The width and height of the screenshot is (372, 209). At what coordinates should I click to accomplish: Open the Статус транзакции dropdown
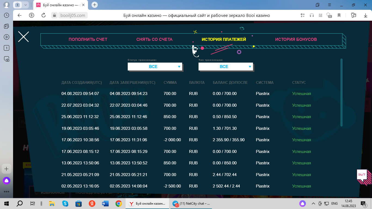[x=155, y=67]
